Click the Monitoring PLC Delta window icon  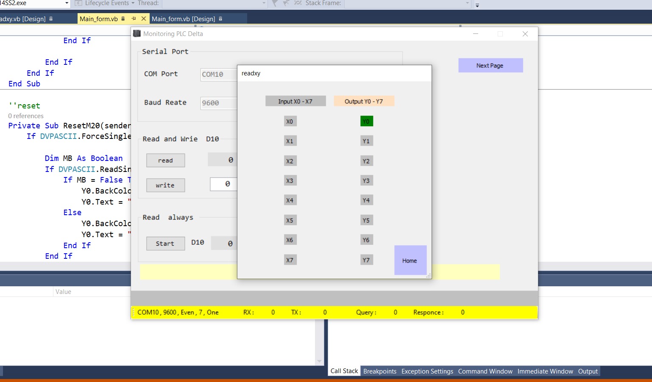click(137, 33)
